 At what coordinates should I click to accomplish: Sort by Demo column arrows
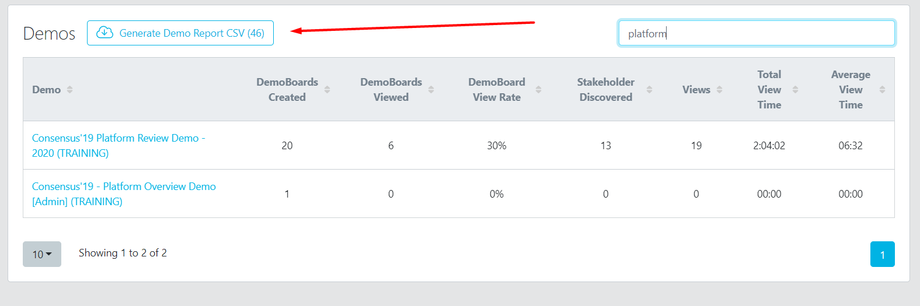(x=69, y=89)
